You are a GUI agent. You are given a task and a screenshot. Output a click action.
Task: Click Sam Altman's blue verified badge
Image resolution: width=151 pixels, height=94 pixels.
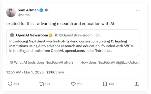[x=41, y=10]
